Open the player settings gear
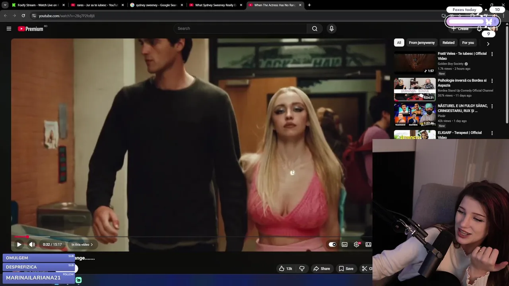The image size is (509, 286). point(357,245)
